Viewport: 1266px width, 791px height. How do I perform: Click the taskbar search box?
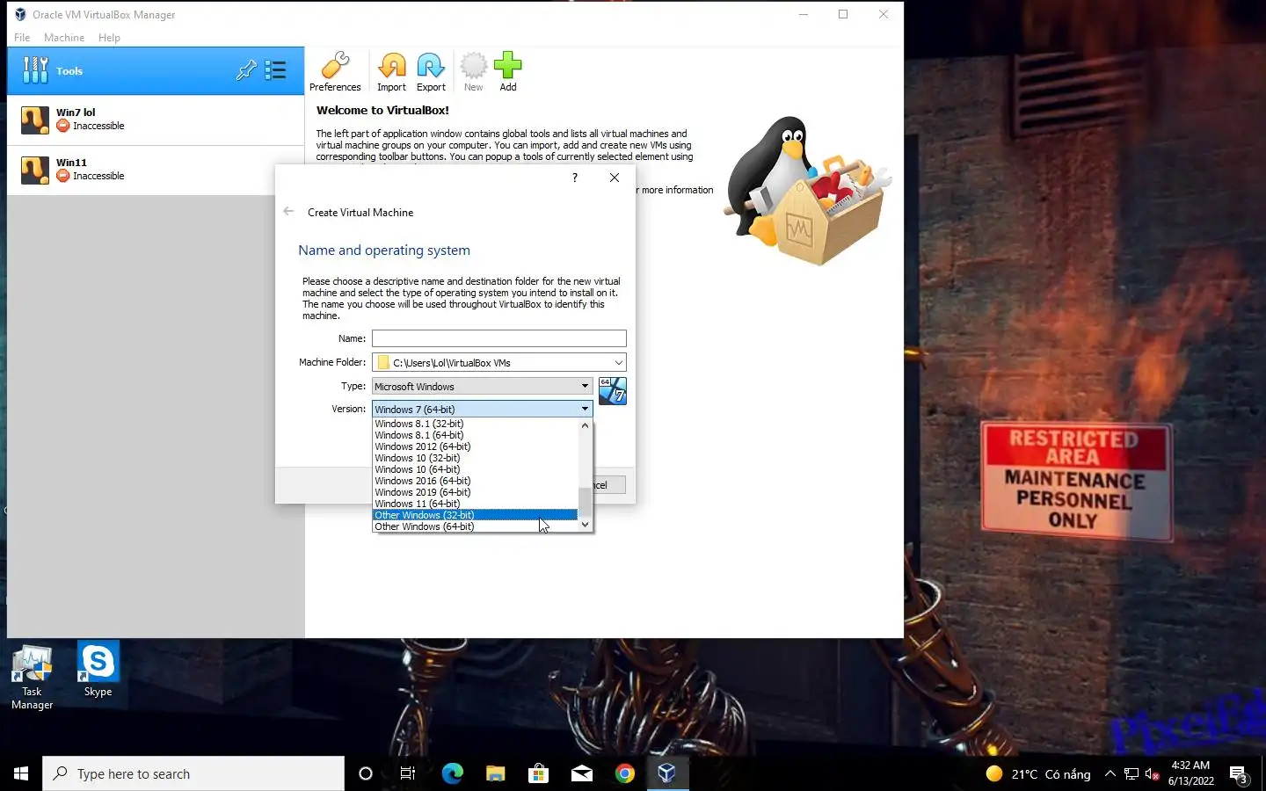pyautogui.click(x=193, y=773)
